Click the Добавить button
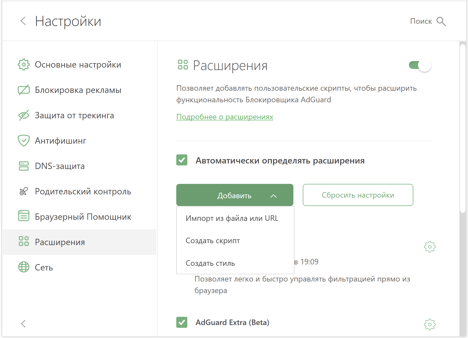Image resolution: width=468 pixels, height=338 pixels. tap(235, 195)
